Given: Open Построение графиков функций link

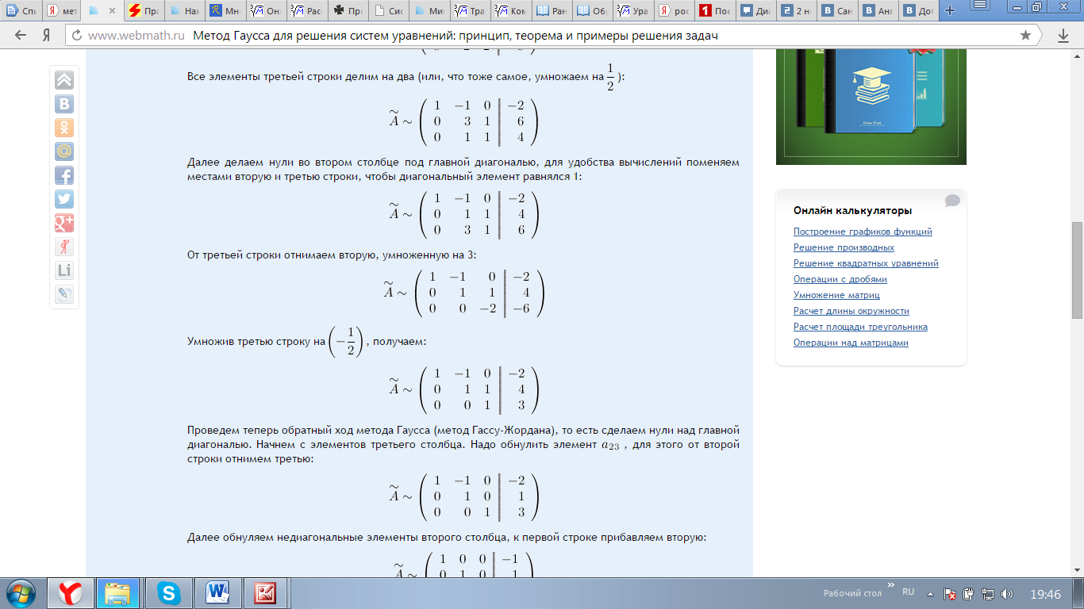Looking at the screenshot, I should click(x=863, y=232).
